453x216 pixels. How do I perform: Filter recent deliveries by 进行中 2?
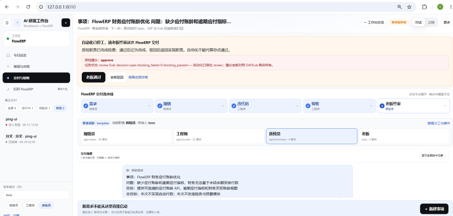[x=27, y=108]
